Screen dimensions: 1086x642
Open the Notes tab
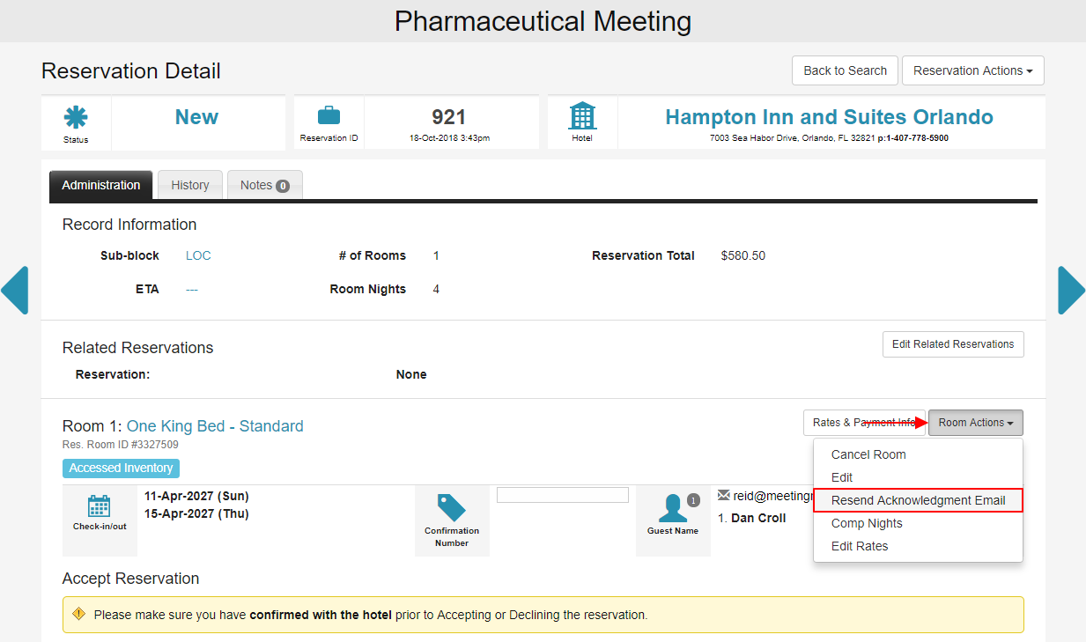(x=265, y=185)
